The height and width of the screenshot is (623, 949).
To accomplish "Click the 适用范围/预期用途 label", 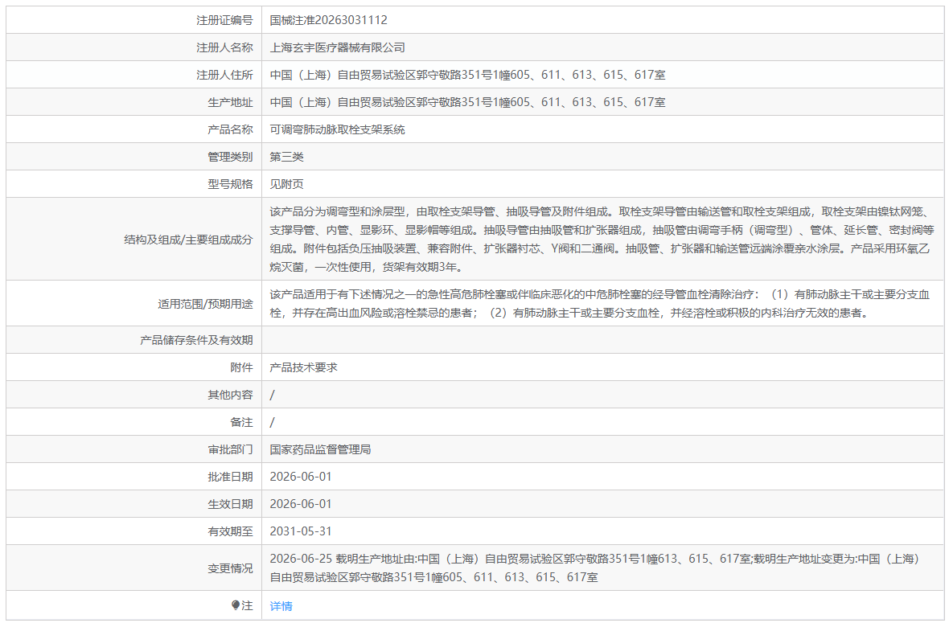I will (x=205, y=304).
